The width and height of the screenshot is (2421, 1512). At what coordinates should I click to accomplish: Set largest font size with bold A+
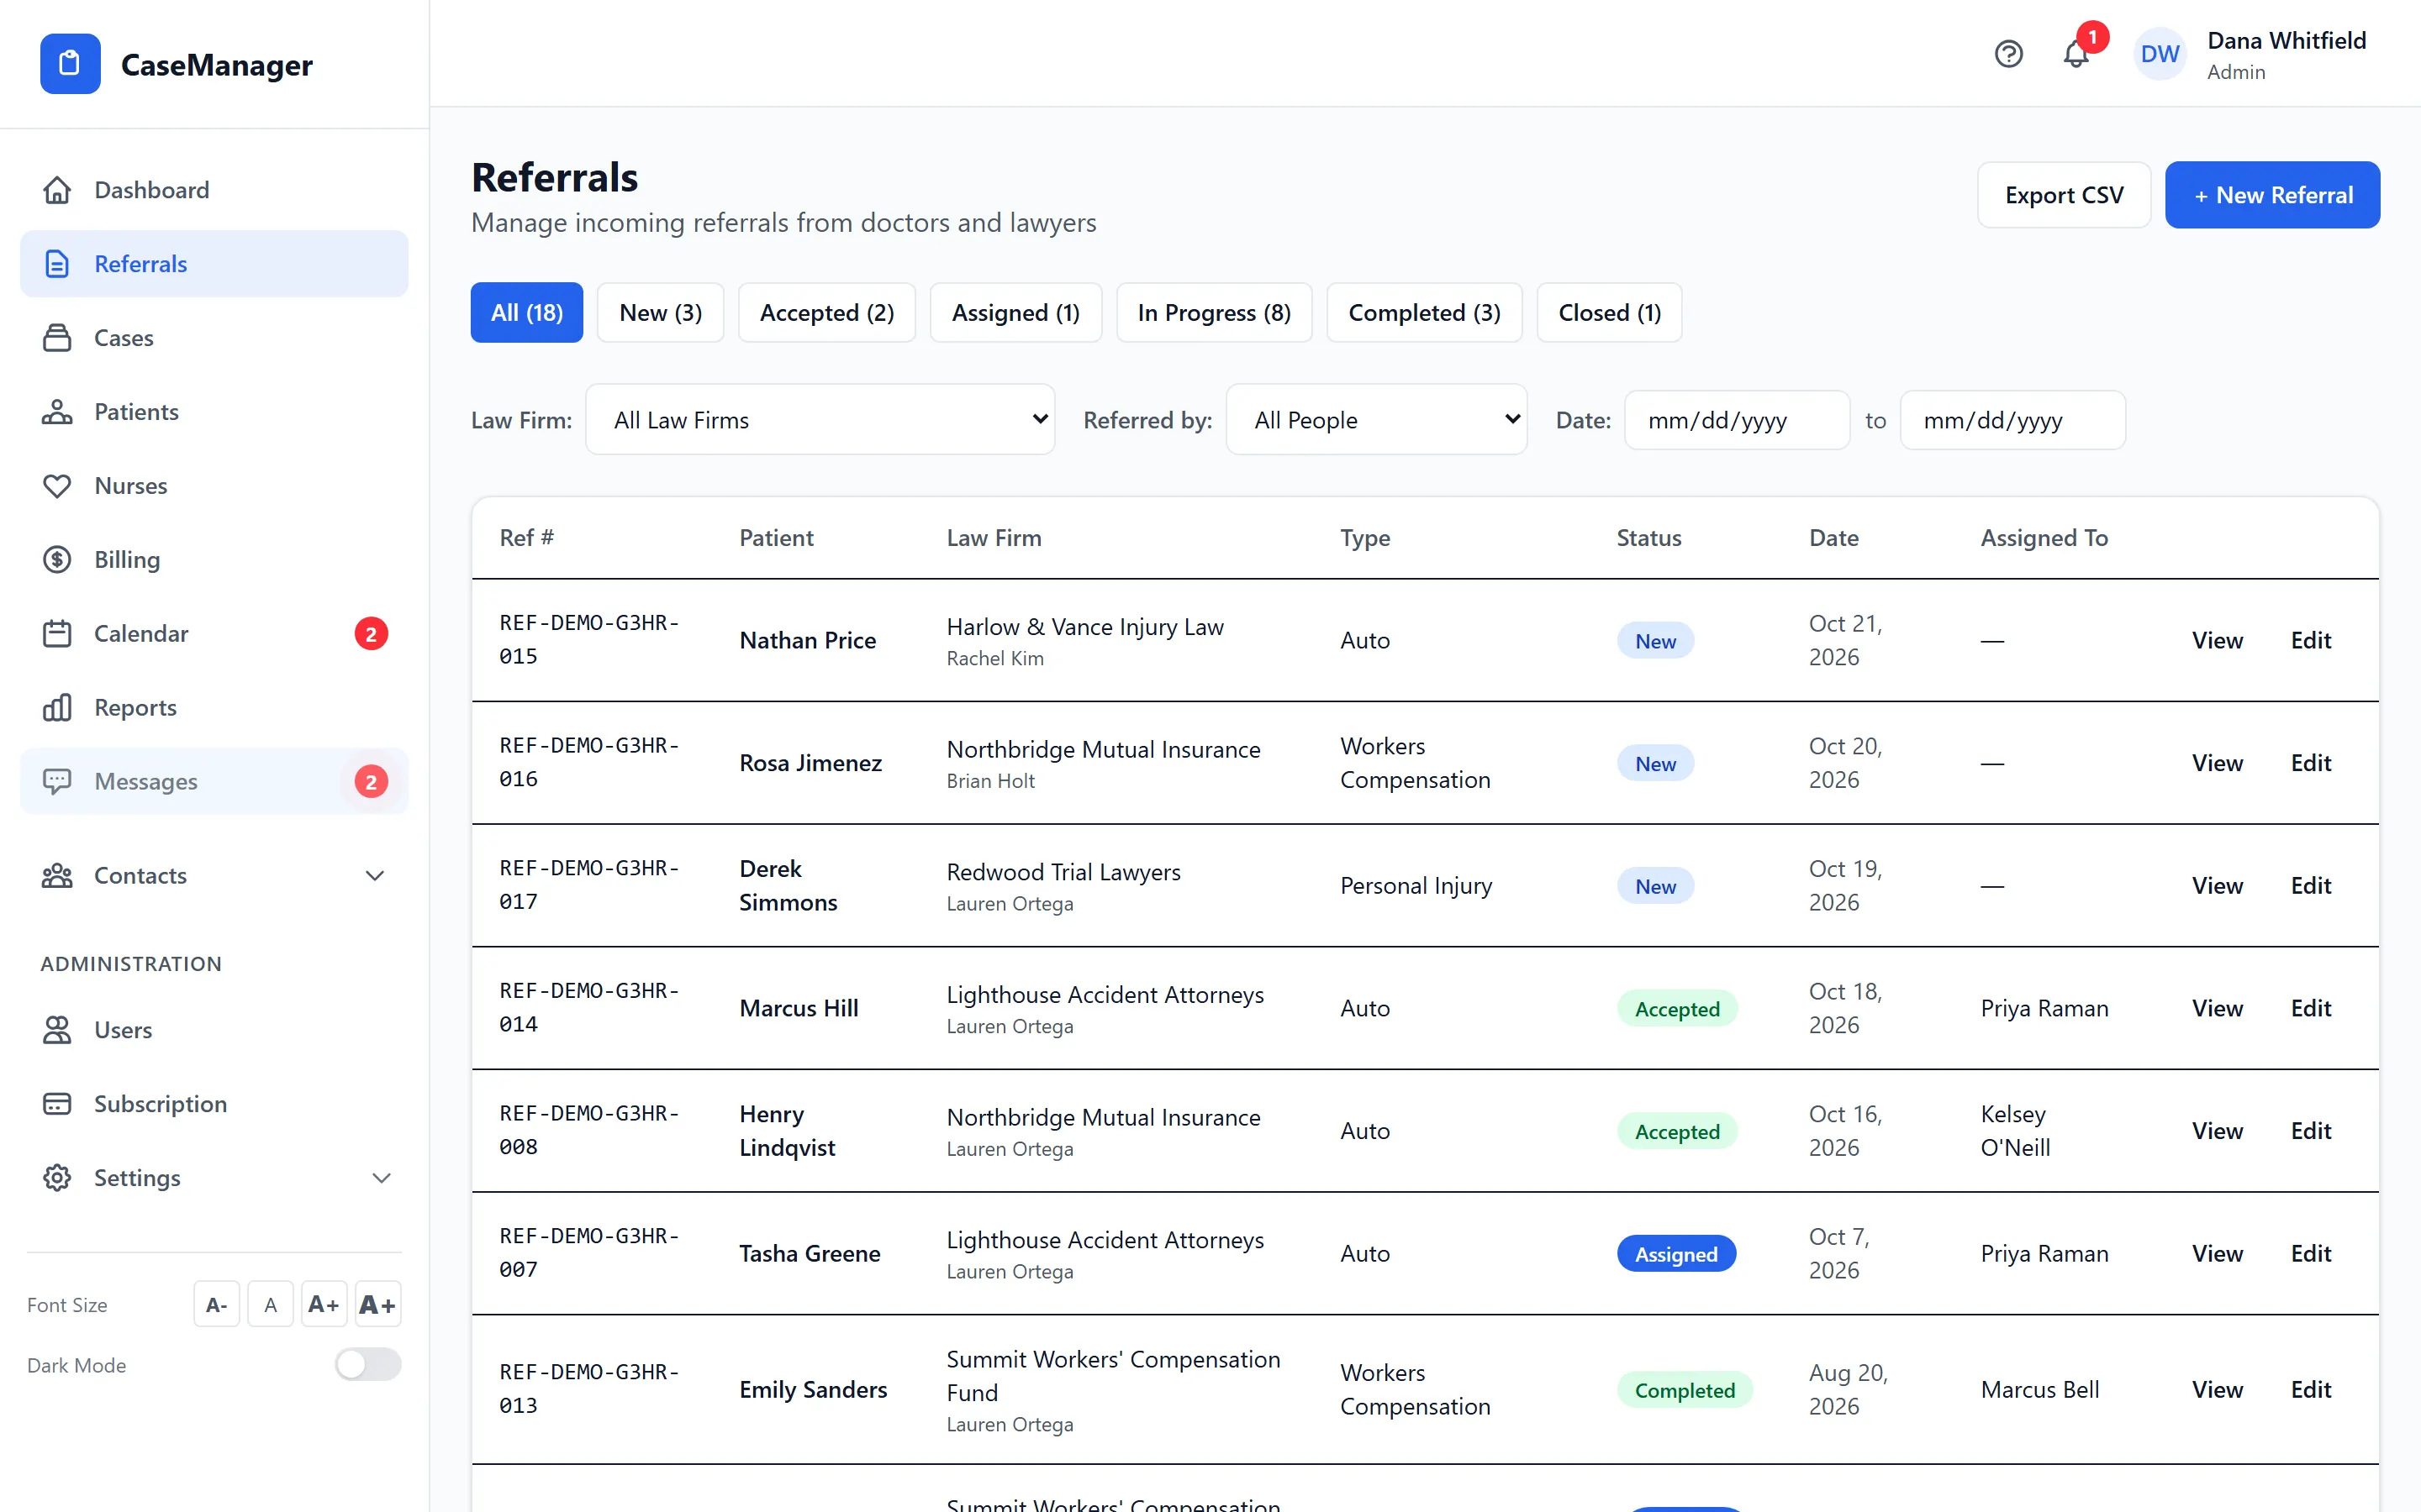[x=377, y=1304]
